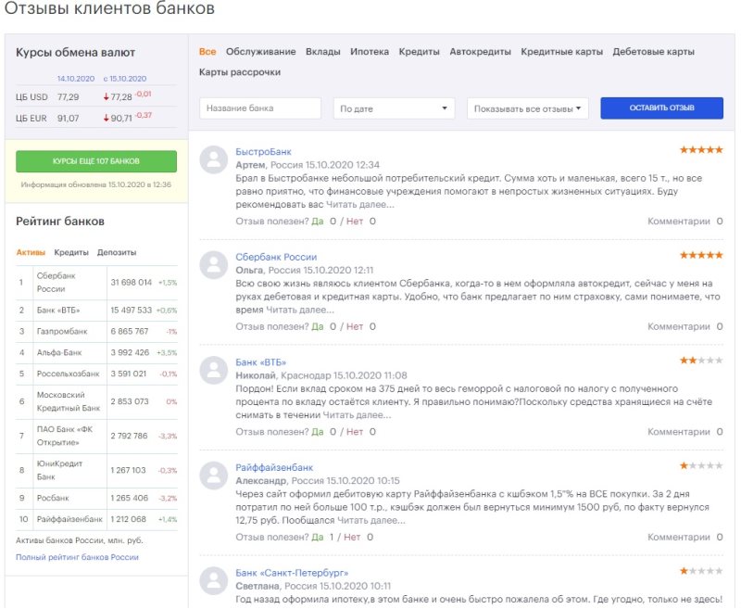This screenshot has width=741, height=609.
Task: Open Полный рейтинг банков России link
Action: click(x=78, y=557)
